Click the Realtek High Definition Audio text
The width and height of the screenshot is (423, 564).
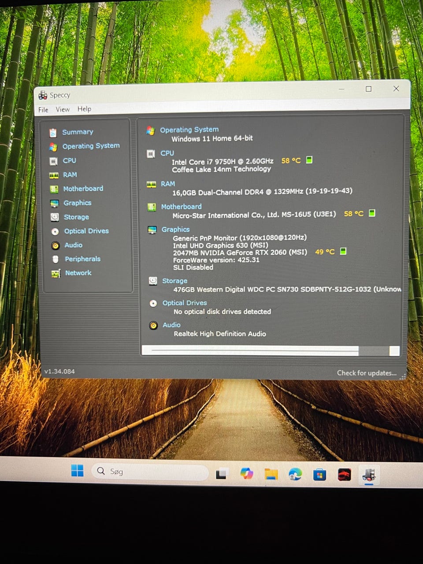[220, 334]
